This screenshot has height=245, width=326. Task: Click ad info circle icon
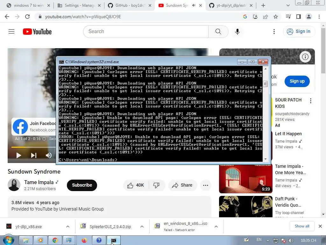click(x=305, y=57)
